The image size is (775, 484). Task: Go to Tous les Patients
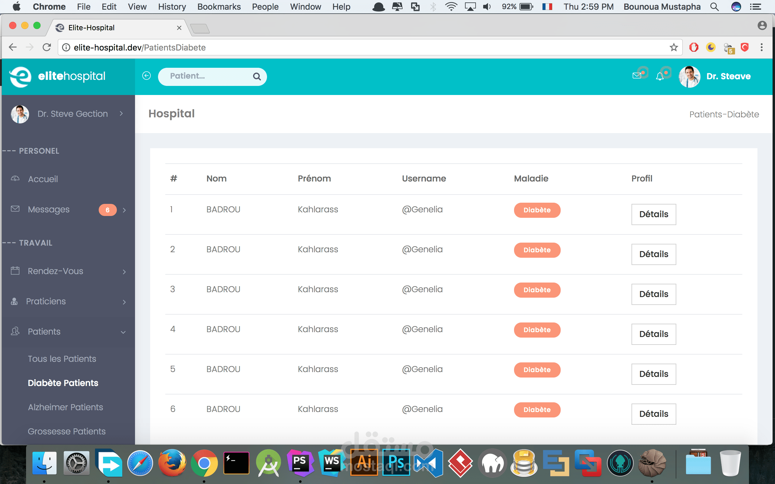click(62, 359)
